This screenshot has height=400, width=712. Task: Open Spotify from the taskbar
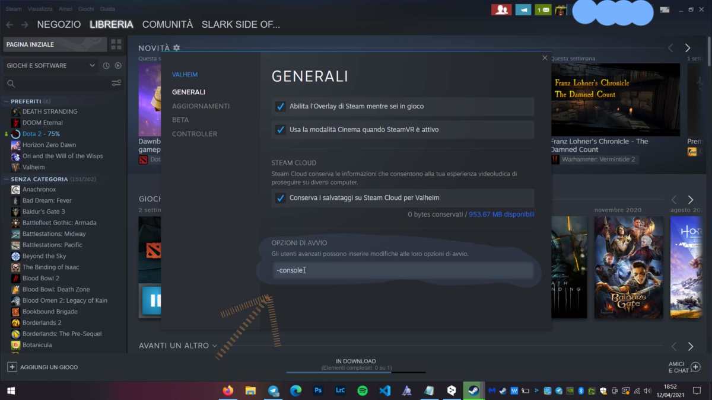pos(363,391)
